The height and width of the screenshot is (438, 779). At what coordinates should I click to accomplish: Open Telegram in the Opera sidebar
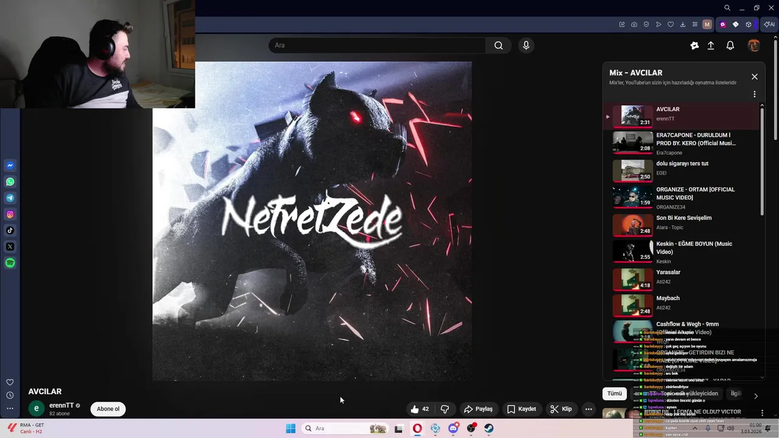[10, 198]
